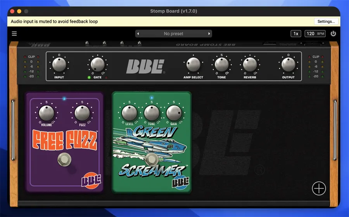Image resolution: width=349 pixels, height=217 pixels.
Task: Add a pedal with the plus icon
Action: 319,188
